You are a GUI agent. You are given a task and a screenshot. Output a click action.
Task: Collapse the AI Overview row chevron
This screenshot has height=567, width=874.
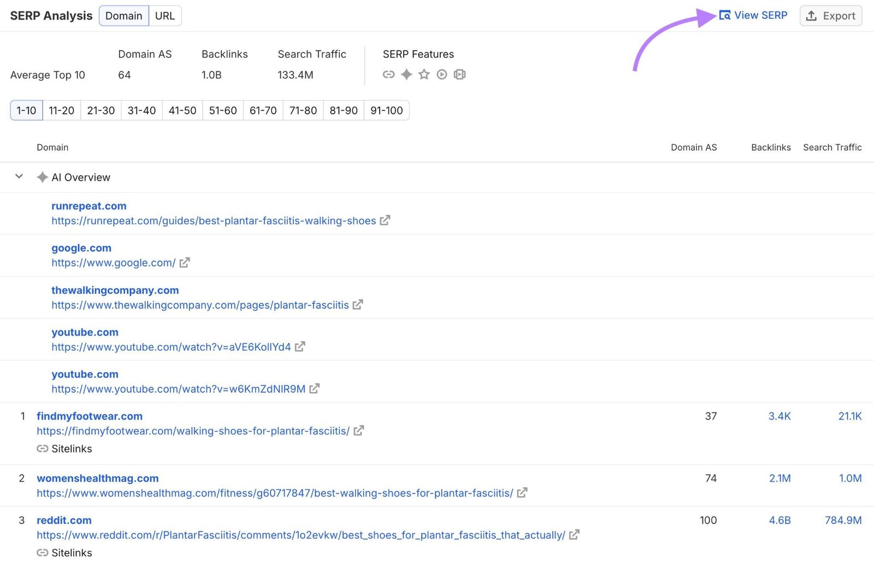(x=19, y=176)
